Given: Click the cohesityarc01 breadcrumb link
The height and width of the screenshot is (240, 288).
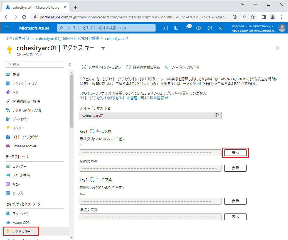Looking at the screenshot, I should pyautogui.click(x=117, y=39).
